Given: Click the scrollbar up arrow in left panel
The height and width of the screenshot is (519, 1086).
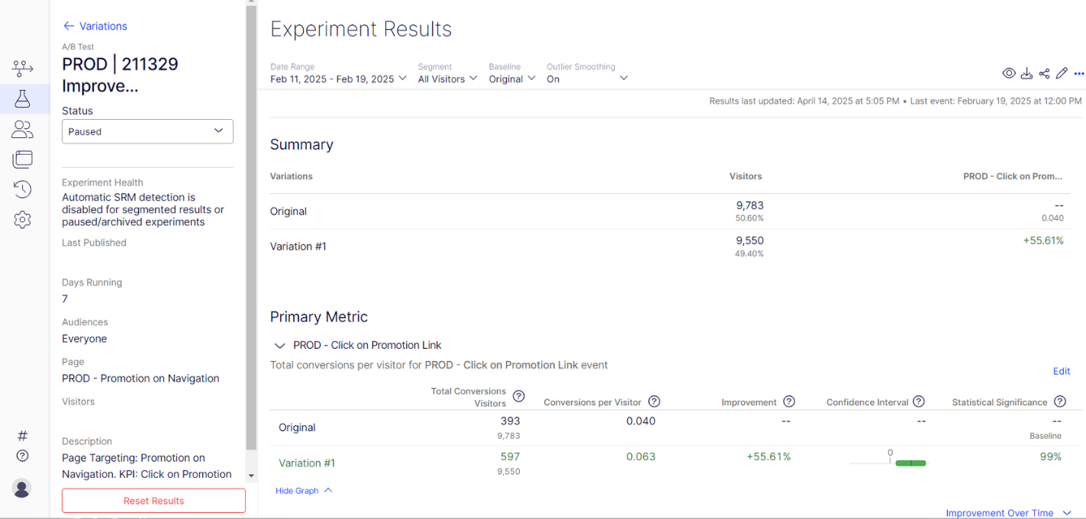Looking at the screenshot, I should pyautogui.click(x=252, y=3).
